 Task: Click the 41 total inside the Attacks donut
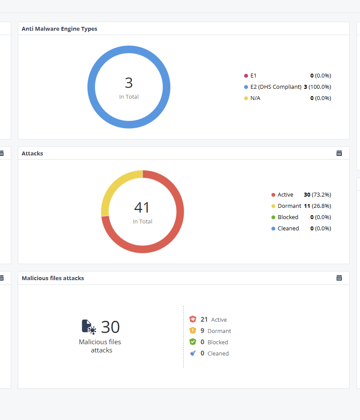pos(142,207)
